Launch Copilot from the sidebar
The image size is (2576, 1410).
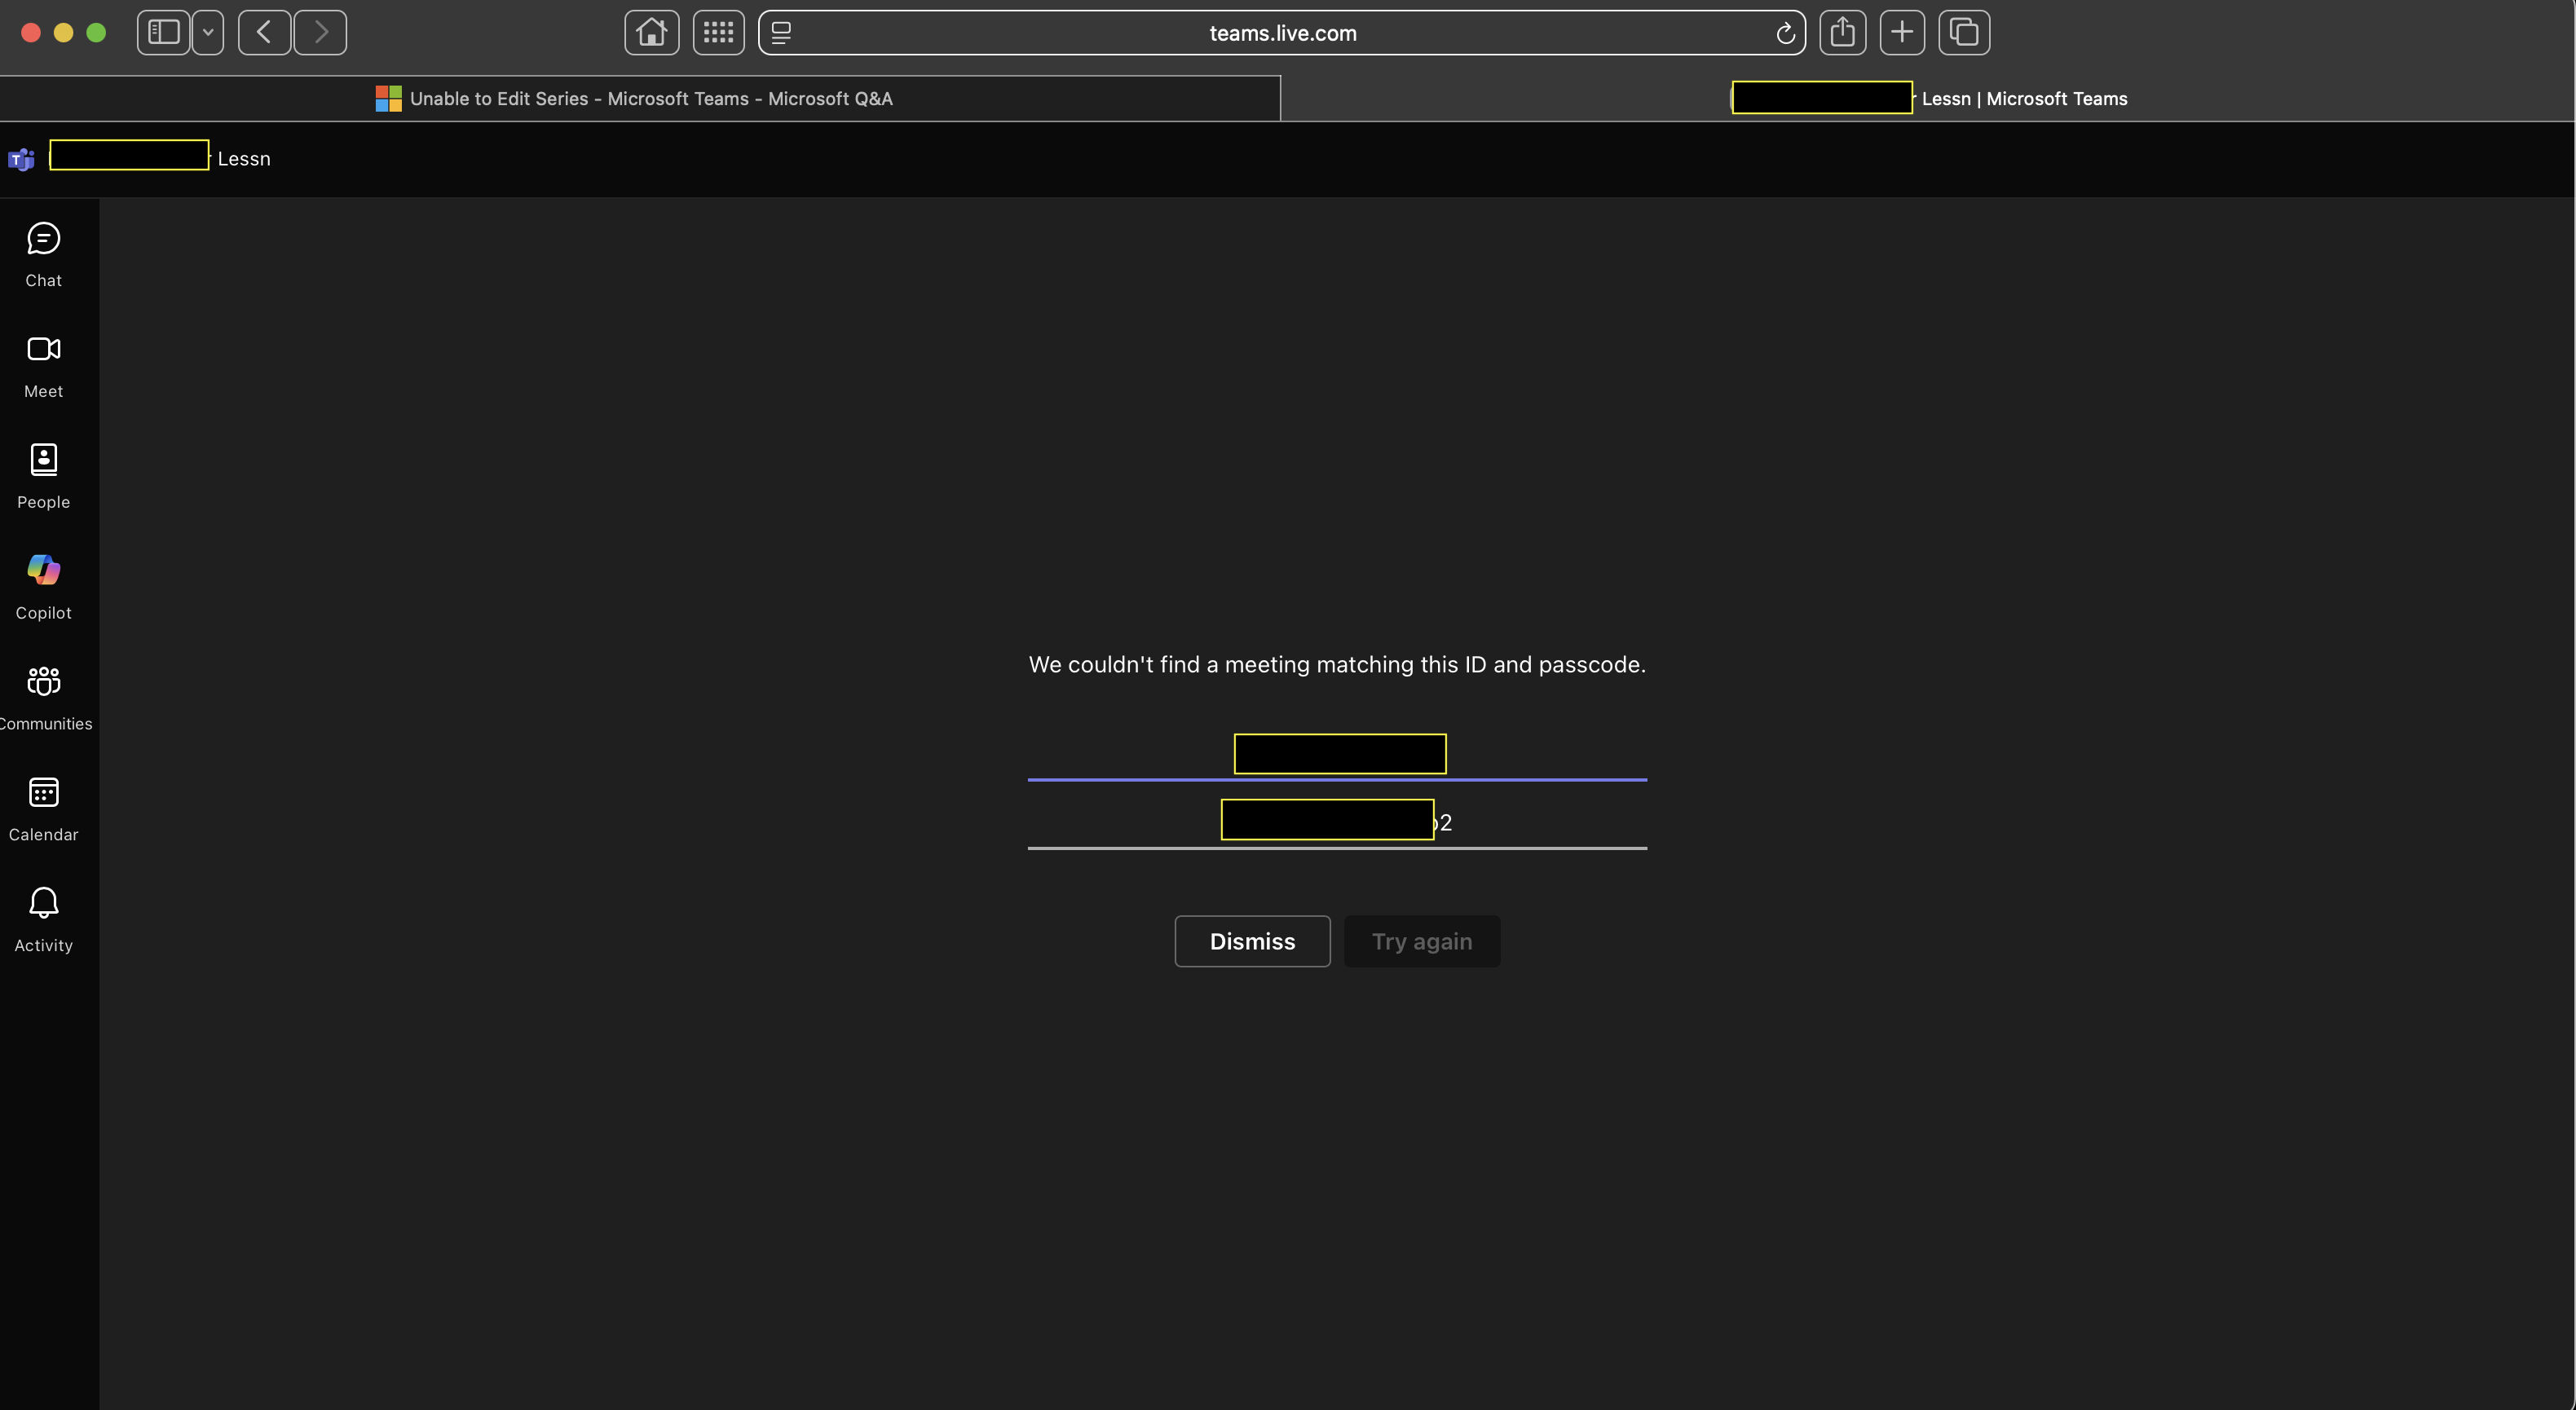pos(43,588)
